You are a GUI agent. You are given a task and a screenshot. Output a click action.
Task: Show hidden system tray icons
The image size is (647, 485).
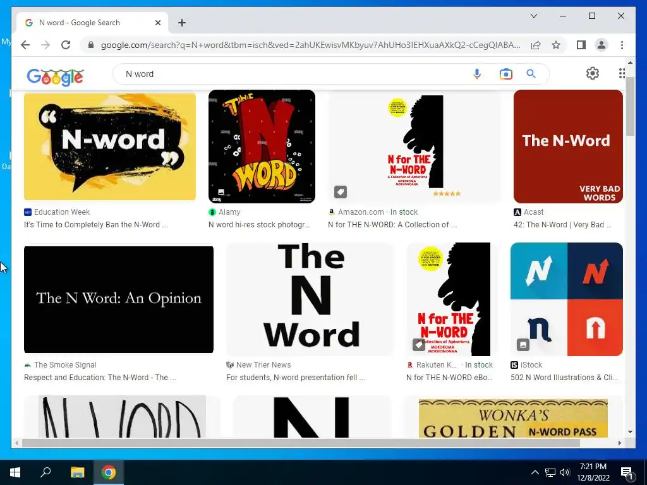pyautogui.click(x=535, y=472)
